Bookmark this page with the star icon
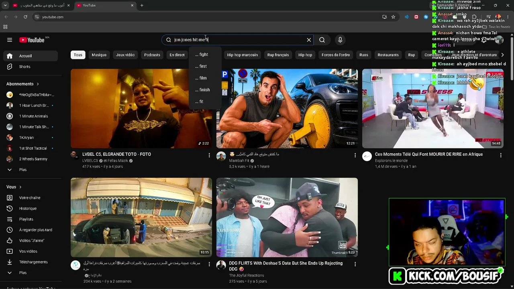This screenshot has height=289, width=514. coord(393,17)
